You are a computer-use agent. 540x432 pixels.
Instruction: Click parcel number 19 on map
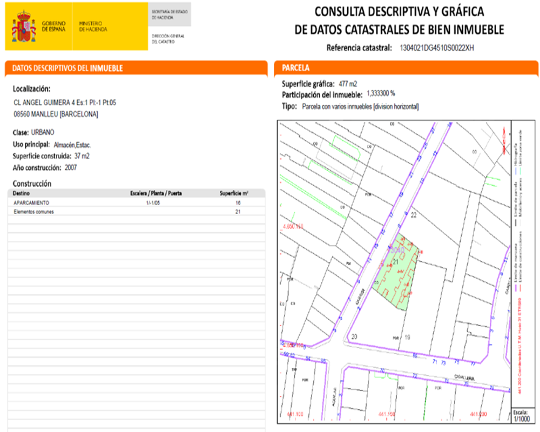click(407, 337)
